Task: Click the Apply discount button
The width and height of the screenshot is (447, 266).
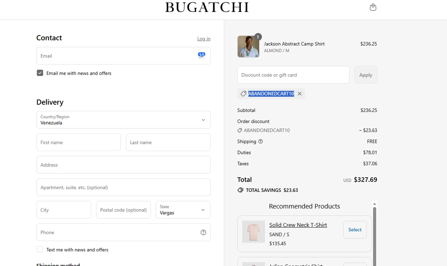Action: 366,75
